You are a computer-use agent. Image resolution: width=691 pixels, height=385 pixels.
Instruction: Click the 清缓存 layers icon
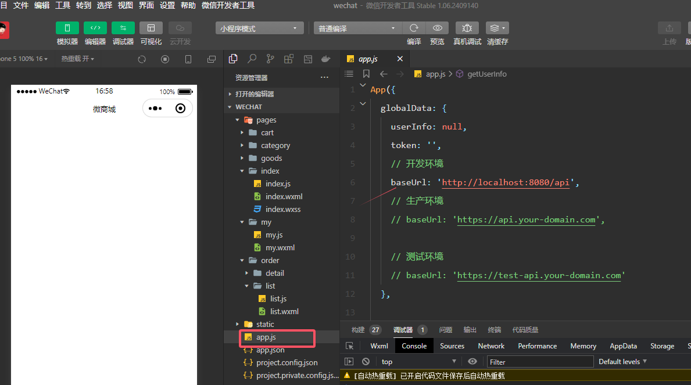(x=497, y=28)
